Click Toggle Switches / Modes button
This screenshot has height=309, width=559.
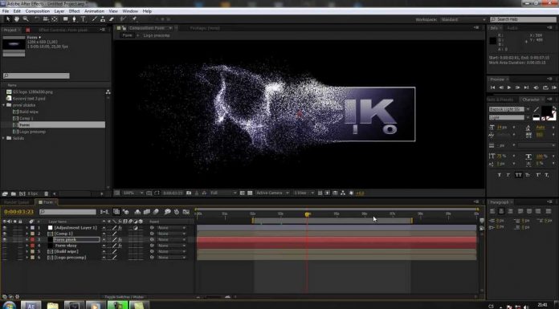point(124,297)
